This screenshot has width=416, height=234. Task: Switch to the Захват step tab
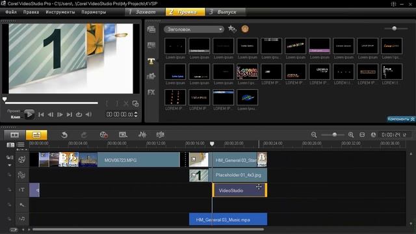145,12
